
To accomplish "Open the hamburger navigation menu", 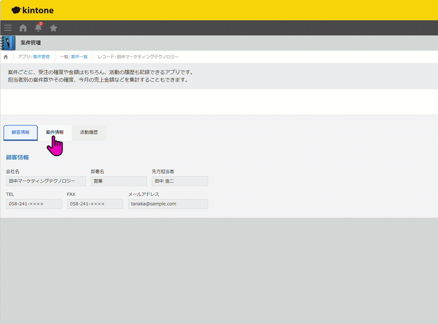I will 8,28.
